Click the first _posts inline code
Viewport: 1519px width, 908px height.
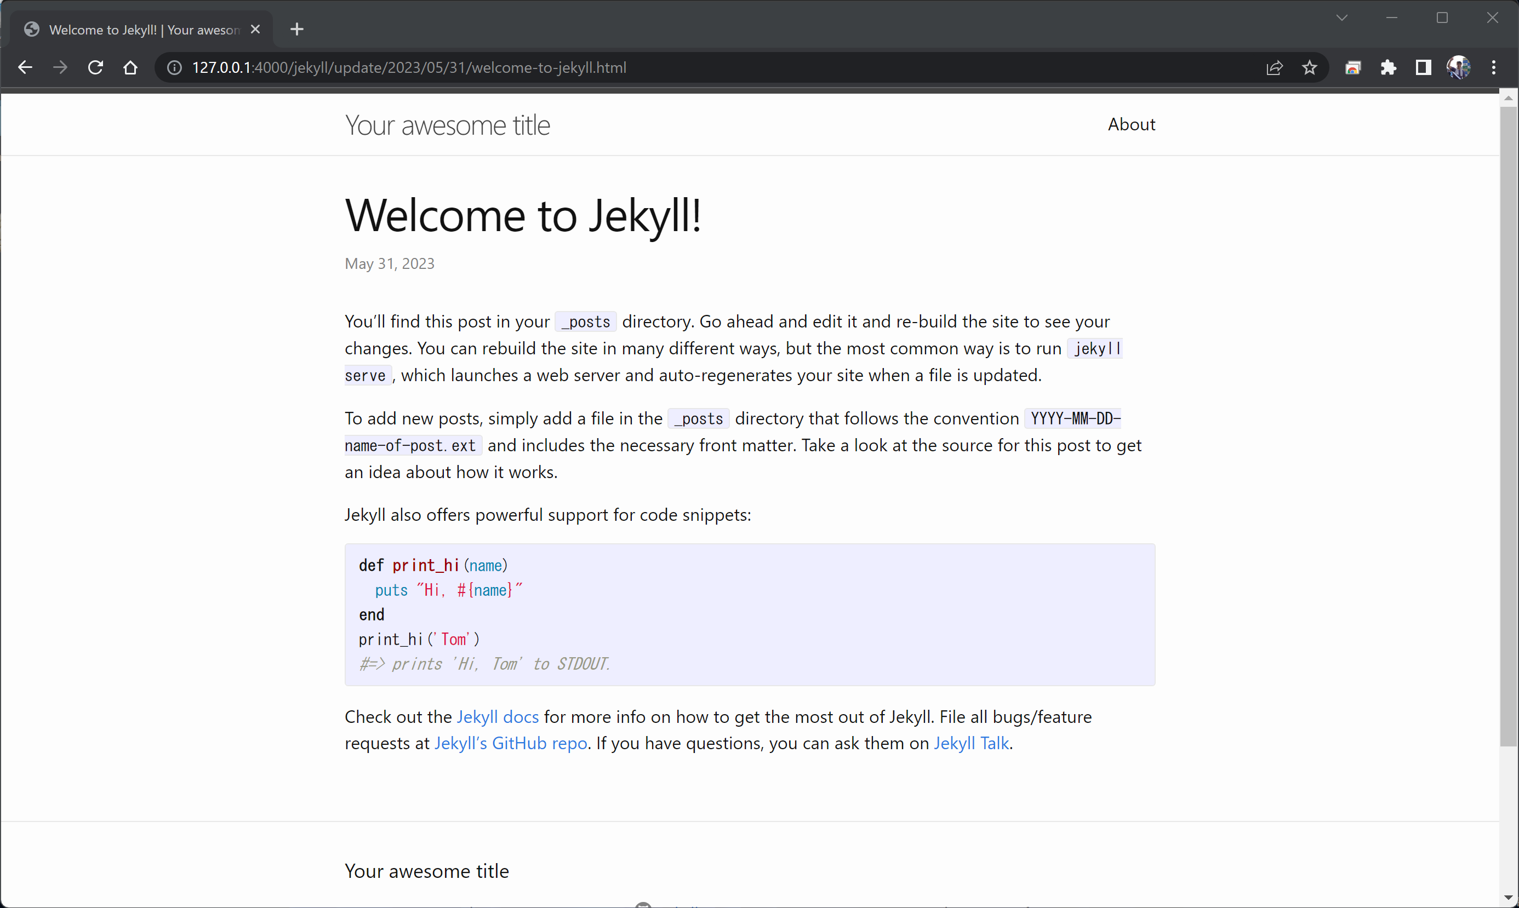[585, 322]
